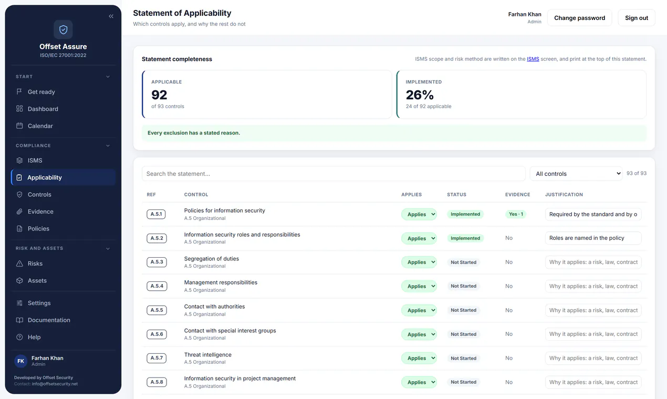Screen dimensions: 667x399
Task: Open Assets in sidebar
Action: click(63, 281)
